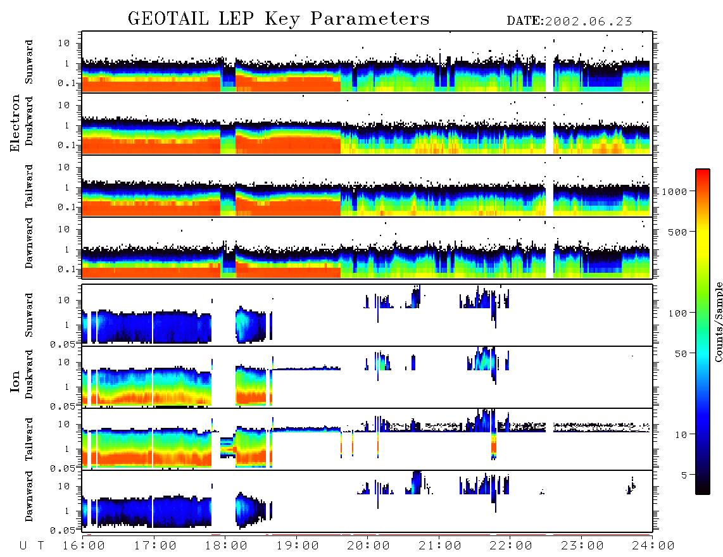Click the 22:00 time tick label
Viewport: 723px width, 557px height.
click(511, 546)
